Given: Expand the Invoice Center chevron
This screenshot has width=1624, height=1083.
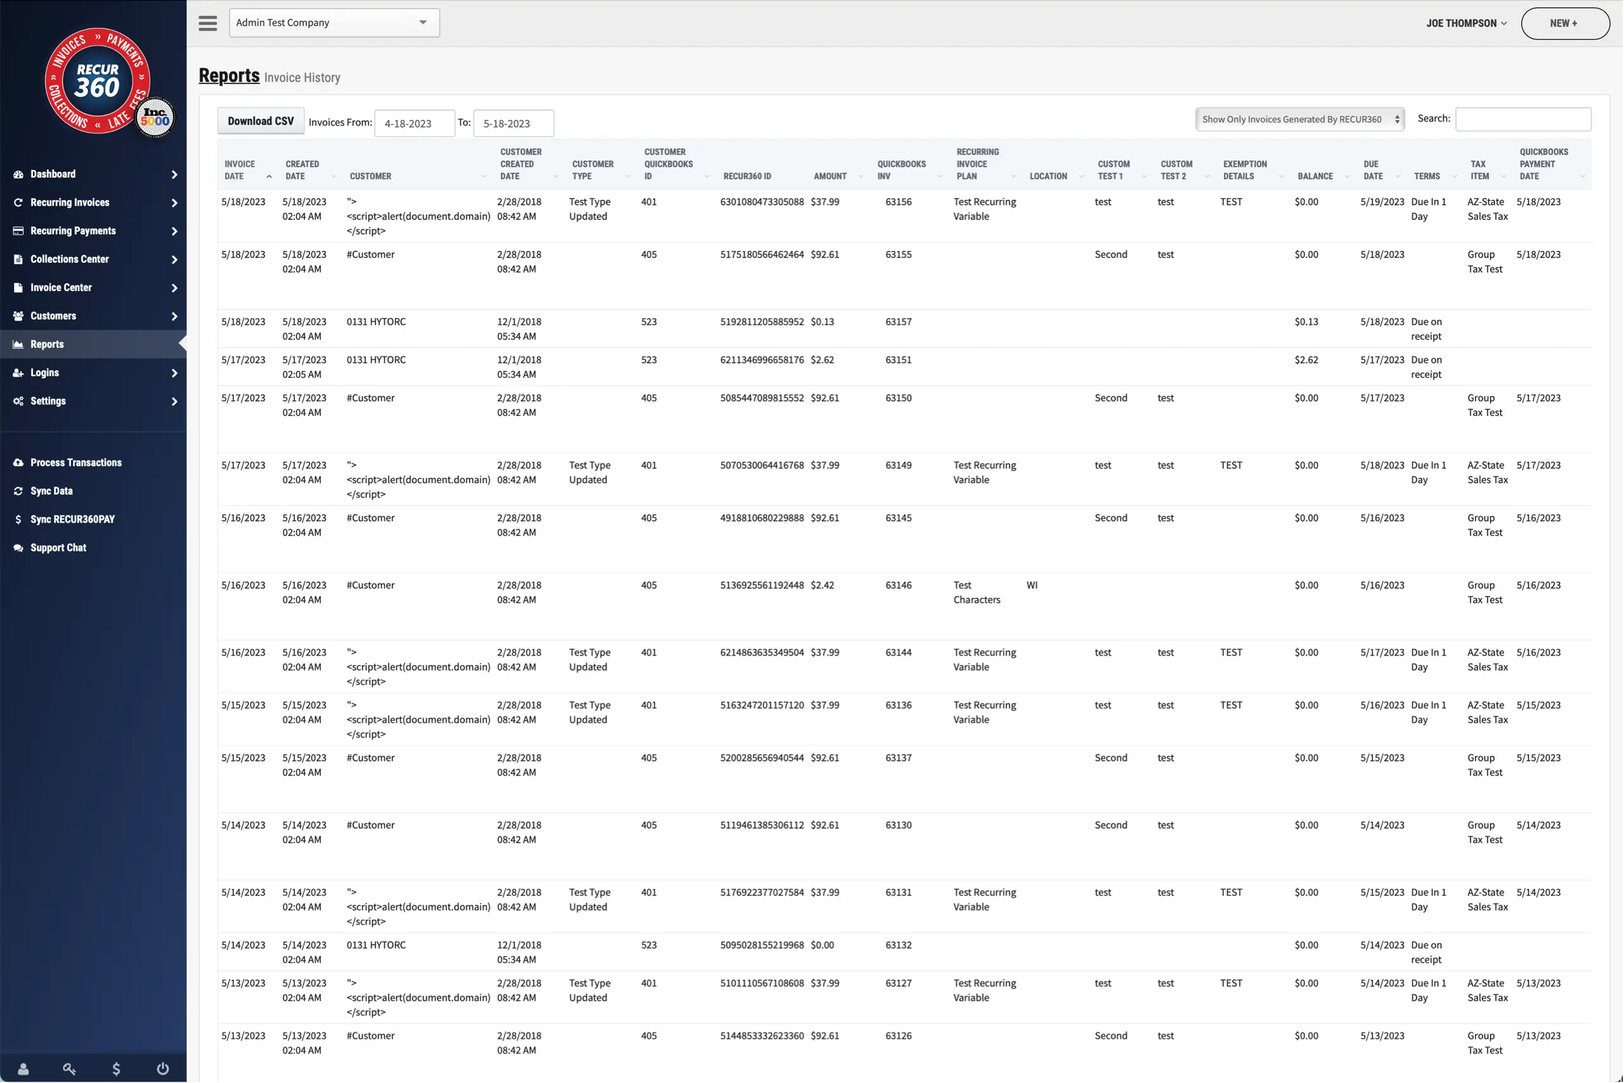Looking at the screenshot, I should (174, 288).
